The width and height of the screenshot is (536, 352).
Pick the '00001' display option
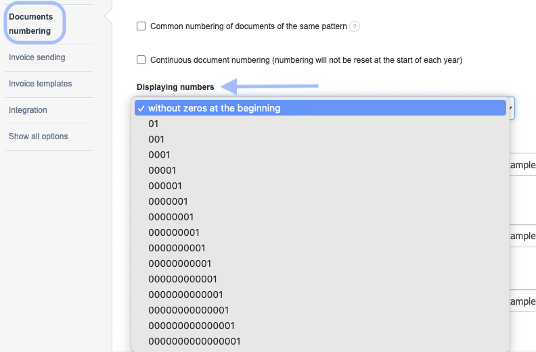162,170
